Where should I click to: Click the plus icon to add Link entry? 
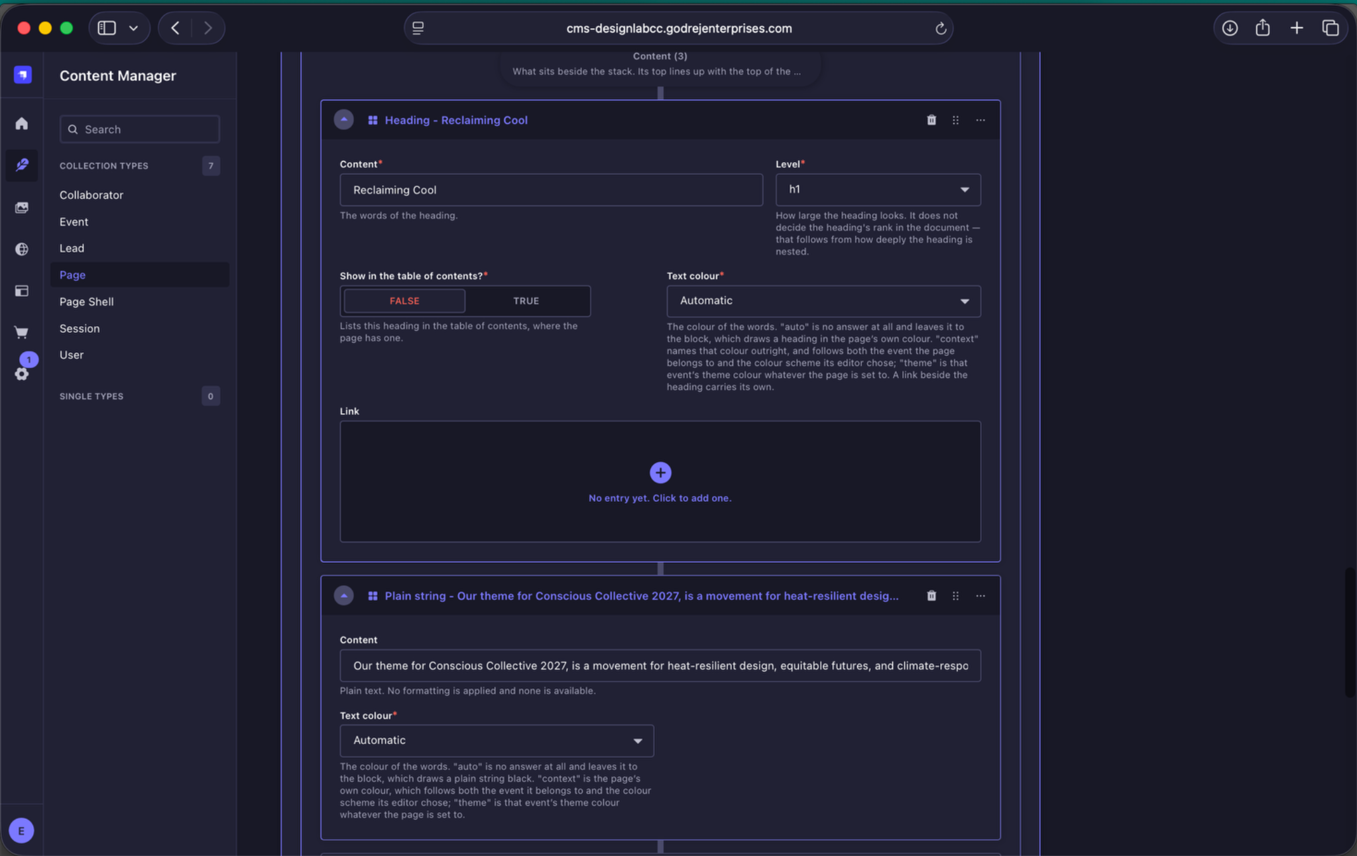point(660,473)
